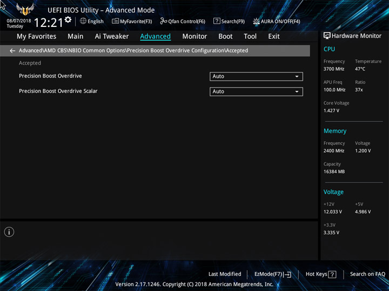The image size is (389, 291).
Task: Click the +5V 4.986 V reading
Action: [363, 212]
